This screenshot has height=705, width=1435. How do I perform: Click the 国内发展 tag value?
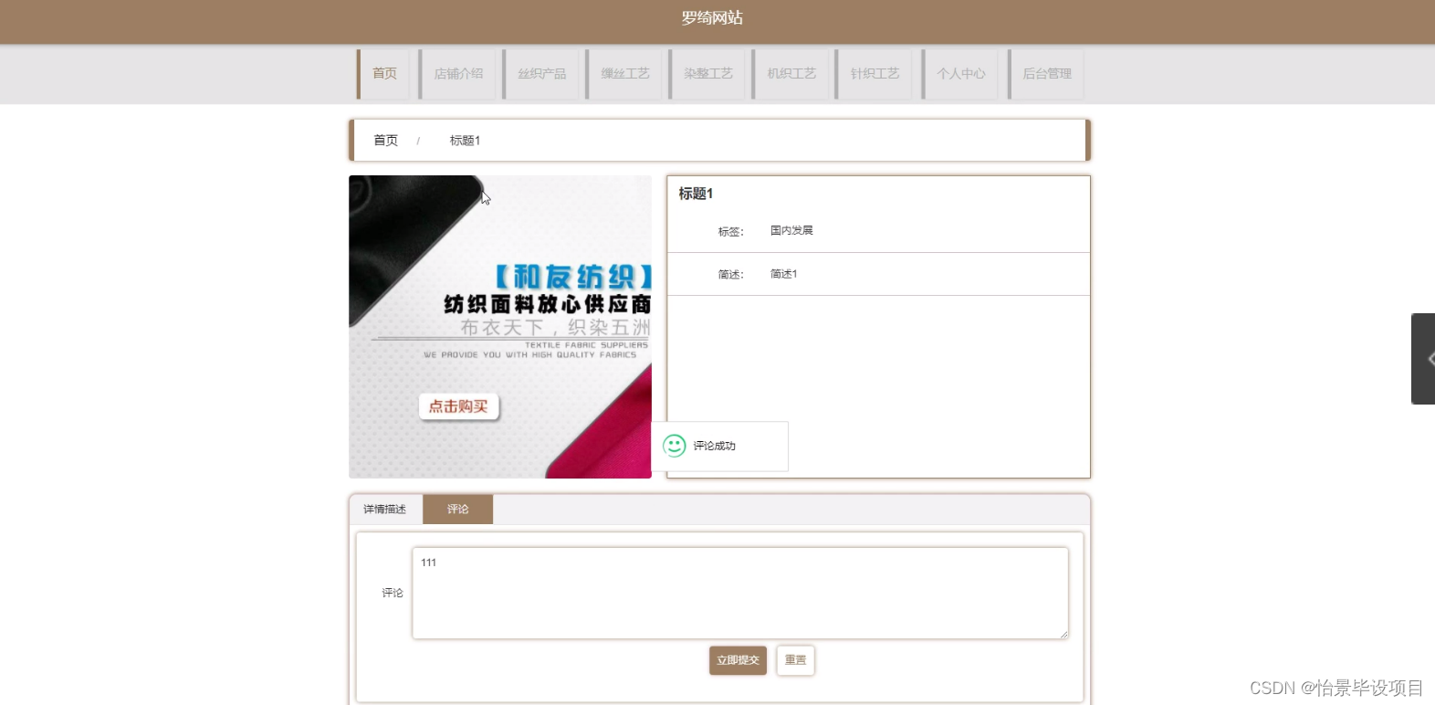coord(791,230)
